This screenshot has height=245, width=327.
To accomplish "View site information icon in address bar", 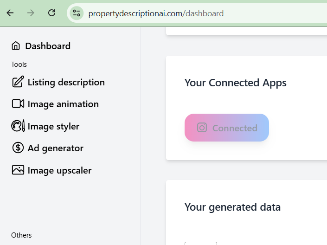I will pyautogui.click(x=77, y=13).
